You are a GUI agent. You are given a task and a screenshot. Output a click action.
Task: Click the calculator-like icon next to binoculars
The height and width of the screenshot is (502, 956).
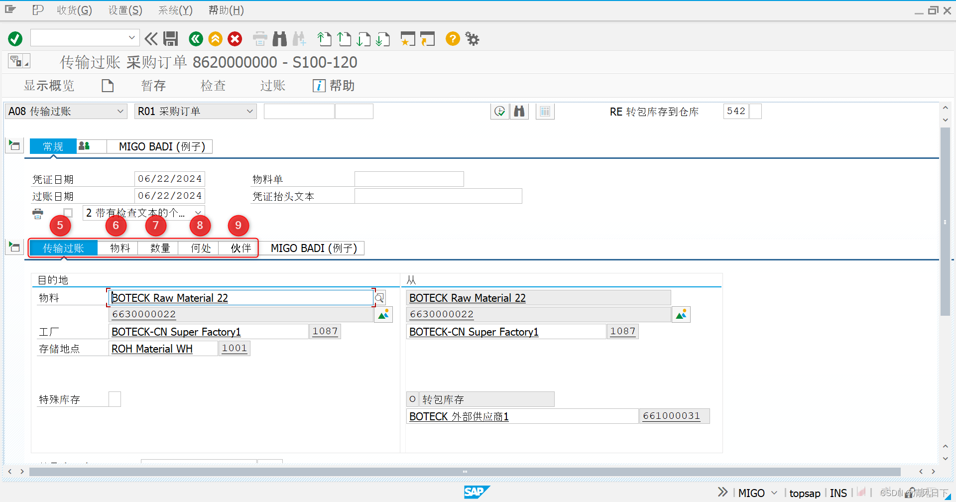tap(545, 112)
